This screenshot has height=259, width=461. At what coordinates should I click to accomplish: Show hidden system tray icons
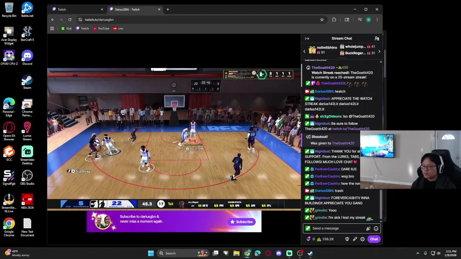click(x=418, y=253)
